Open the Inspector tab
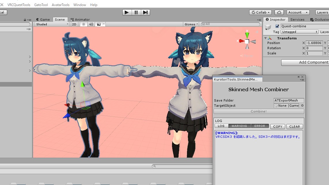Screen dimensions: 329x185 (x=275, y=20)
